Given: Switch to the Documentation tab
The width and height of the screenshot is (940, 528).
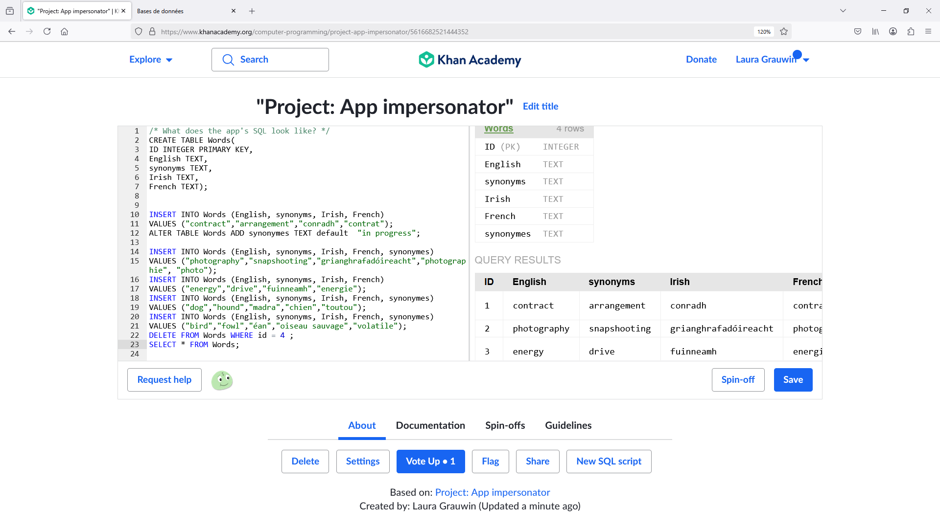Looking at the screenshot, I should [430, 425].
